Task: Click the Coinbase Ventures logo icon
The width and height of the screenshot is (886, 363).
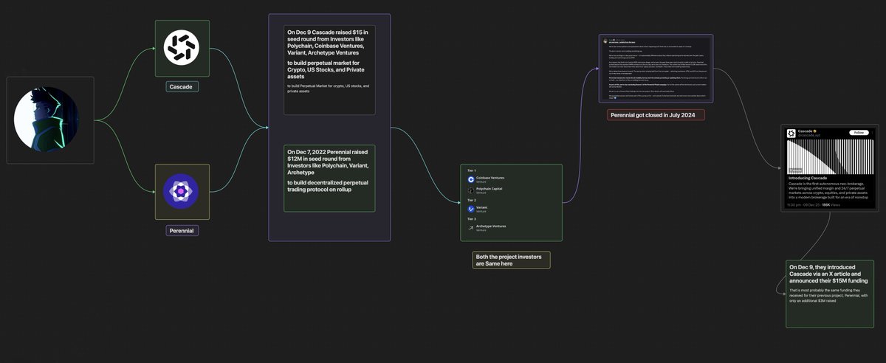Action: 471,179
